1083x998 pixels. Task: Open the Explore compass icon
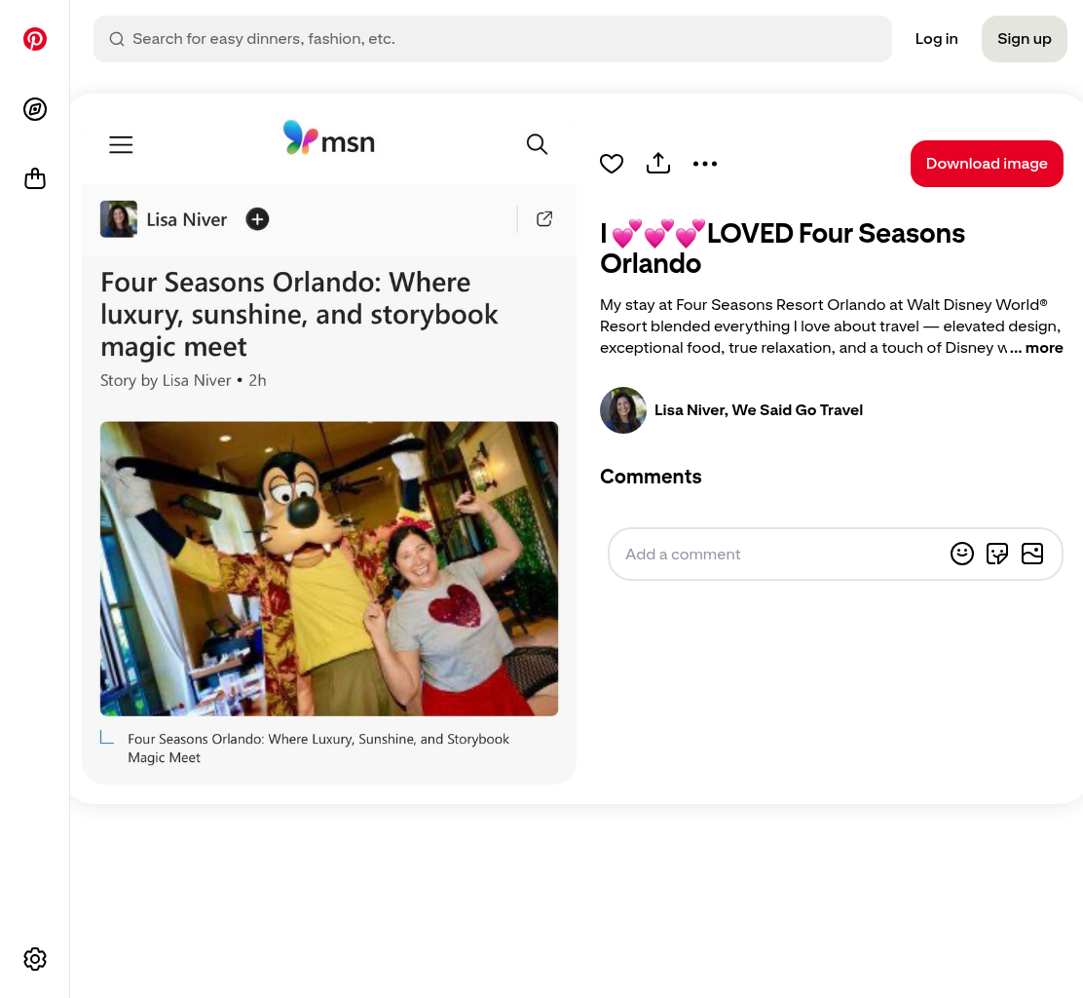tap(34, 109)
